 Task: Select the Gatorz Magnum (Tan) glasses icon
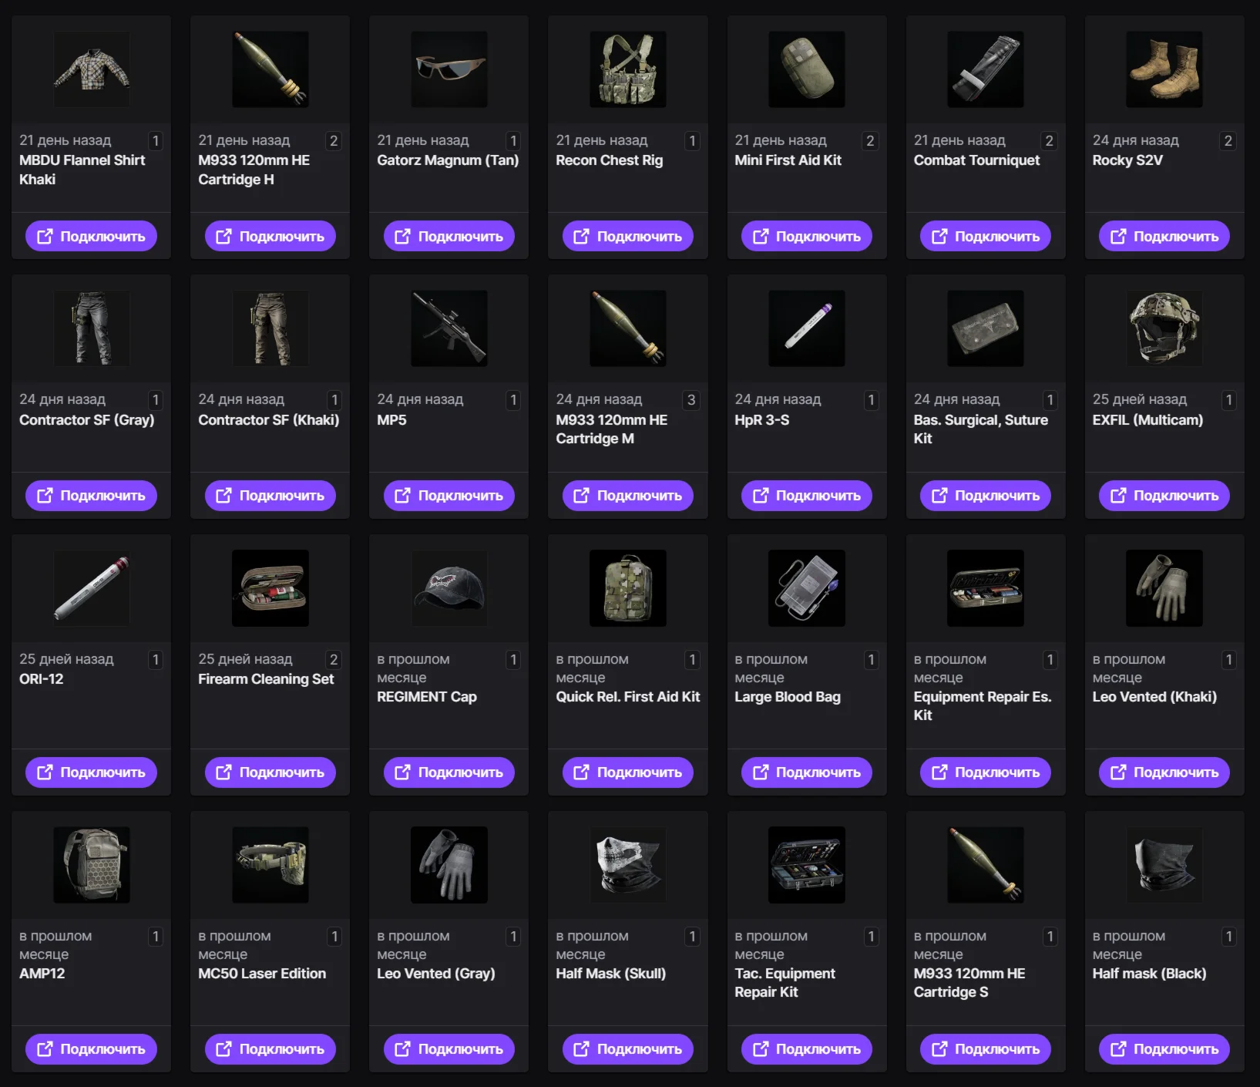click(x=449, y=69)
